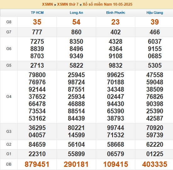Click G8 result 23 for Bình Phước
Image resolution: width=173 pixels, height=170 pixels.
click(116, 22)
